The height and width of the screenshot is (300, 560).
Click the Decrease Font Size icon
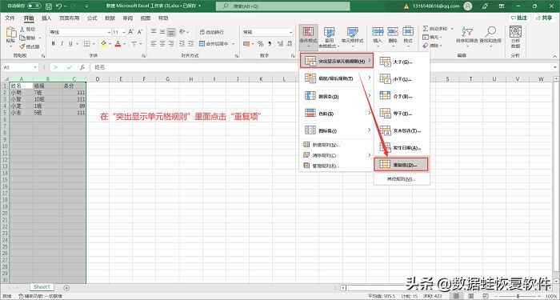pos(140,32)
